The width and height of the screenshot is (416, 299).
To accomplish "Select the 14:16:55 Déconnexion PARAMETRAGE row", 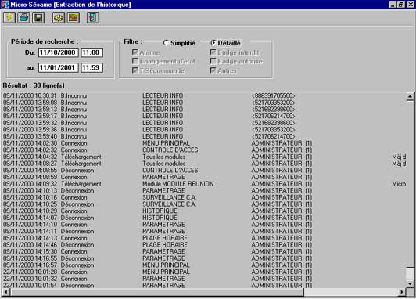I will 204,258.
